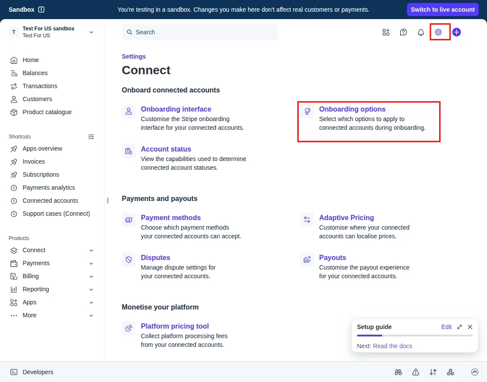Click the Onboarding options globe icon
The image size is (487, 382).
pos(307,111)
